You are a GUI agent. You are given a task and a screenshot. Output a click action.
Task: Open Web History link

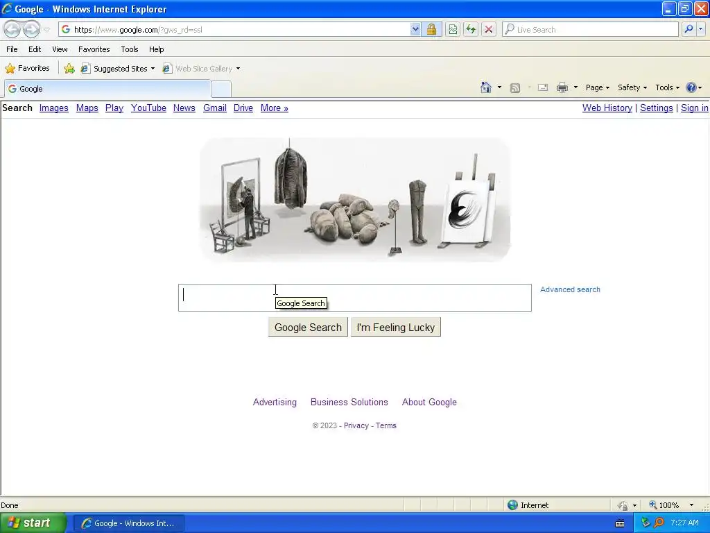607,108
